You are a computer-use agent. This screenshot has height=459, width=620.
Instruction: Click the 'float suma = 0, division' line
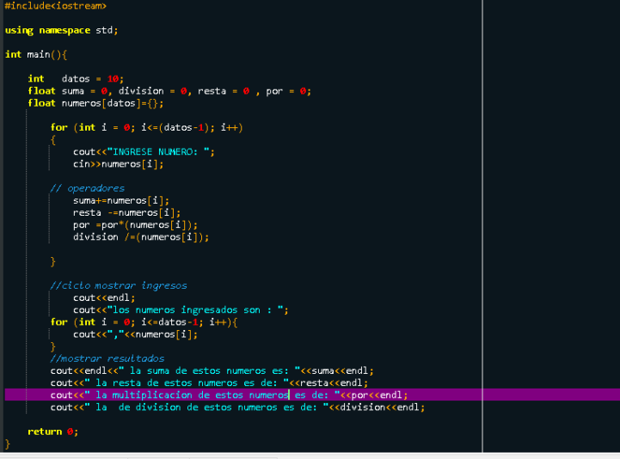point(169,91)
